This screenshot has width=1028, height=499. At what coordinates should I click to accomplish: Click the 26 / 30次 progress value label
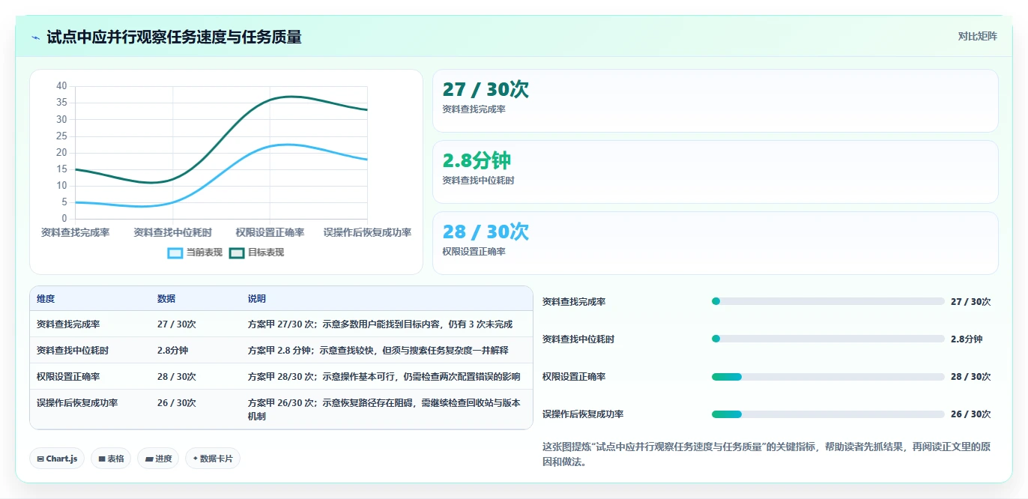[x=970, y=414]
